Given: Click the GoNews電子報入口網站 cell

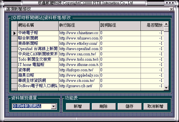Looking at the screenshot, I should (38, 86).
